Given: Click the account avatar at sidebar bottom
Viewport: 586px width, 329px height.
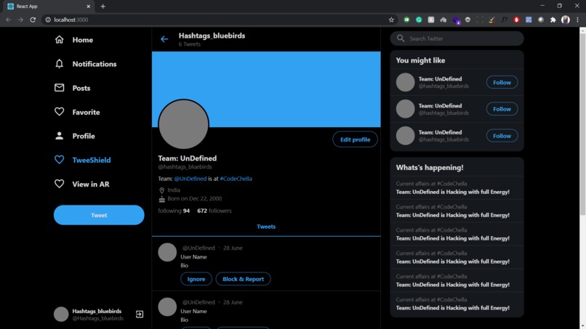Looking at the screenshot, I should (x=61, y=314).
